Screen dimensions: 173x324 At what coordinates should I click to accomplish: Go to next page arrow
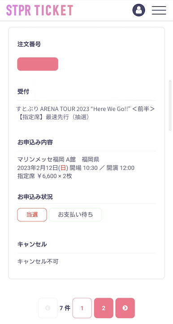click(x=125, y=308)
